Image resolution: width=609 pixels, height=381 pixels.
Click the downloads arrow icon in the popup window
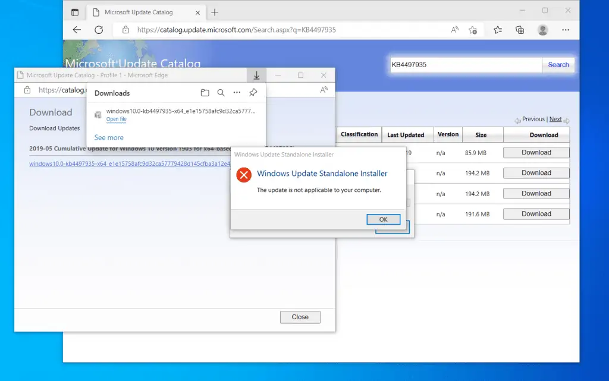click(x=257, y=75)
